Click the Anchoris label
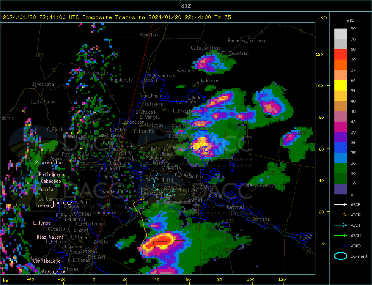 (x=106, y=213)
